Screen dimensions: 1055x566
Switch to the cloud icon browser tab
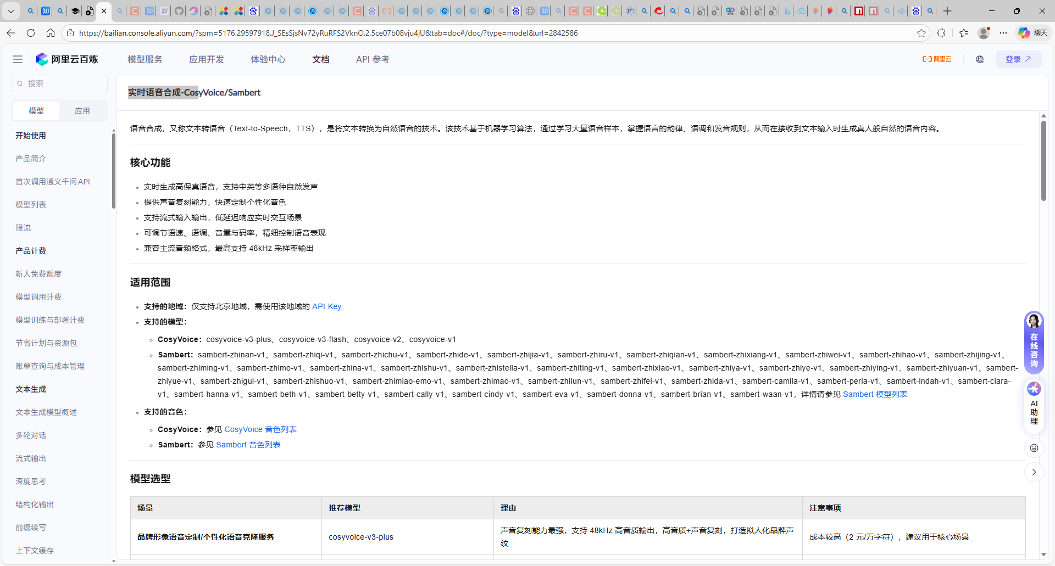pos(802,11)
